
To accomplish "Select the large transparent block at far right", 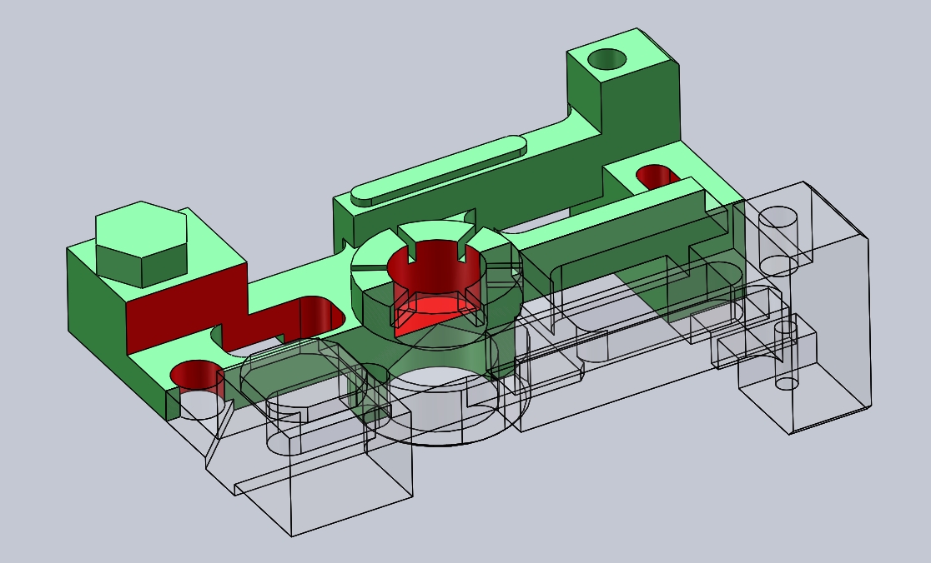I will tap(831, 308).
